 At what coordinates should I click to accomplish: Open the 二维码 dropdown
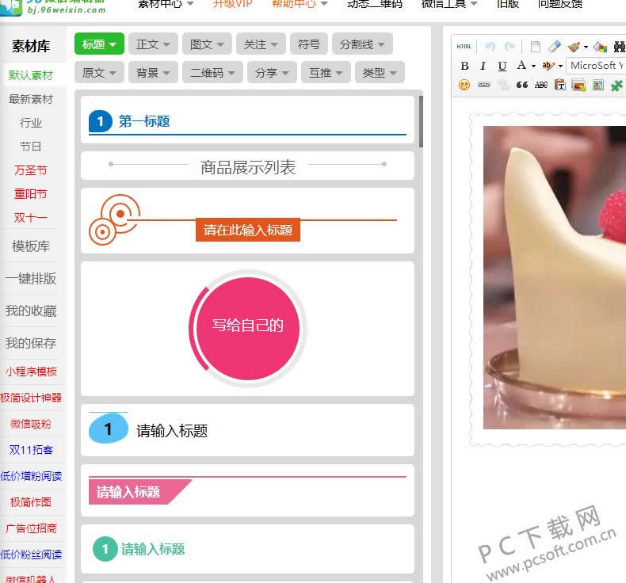[x=212, y=72]
